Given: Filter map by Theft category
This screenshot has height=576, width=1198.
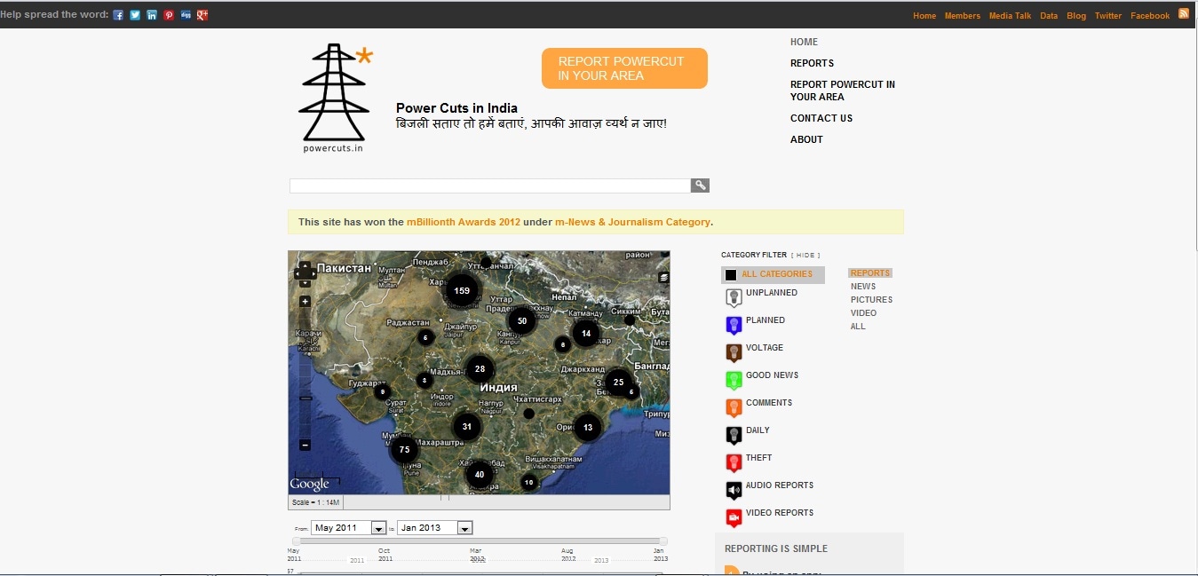Looking at the screenshot, I should click(758, 458).
